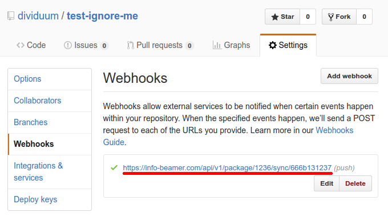Click the star icon in Star button
The height and width of the screenshot is (220, 388).
pyautogui.click(x=274, y=17)
